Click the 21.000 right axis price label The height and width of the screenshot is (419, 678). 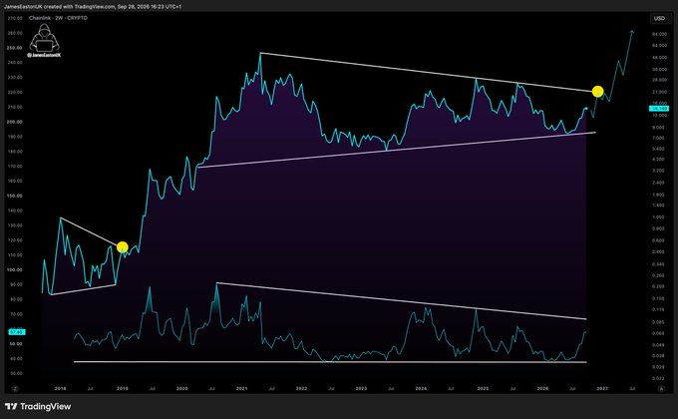point(659,92)
